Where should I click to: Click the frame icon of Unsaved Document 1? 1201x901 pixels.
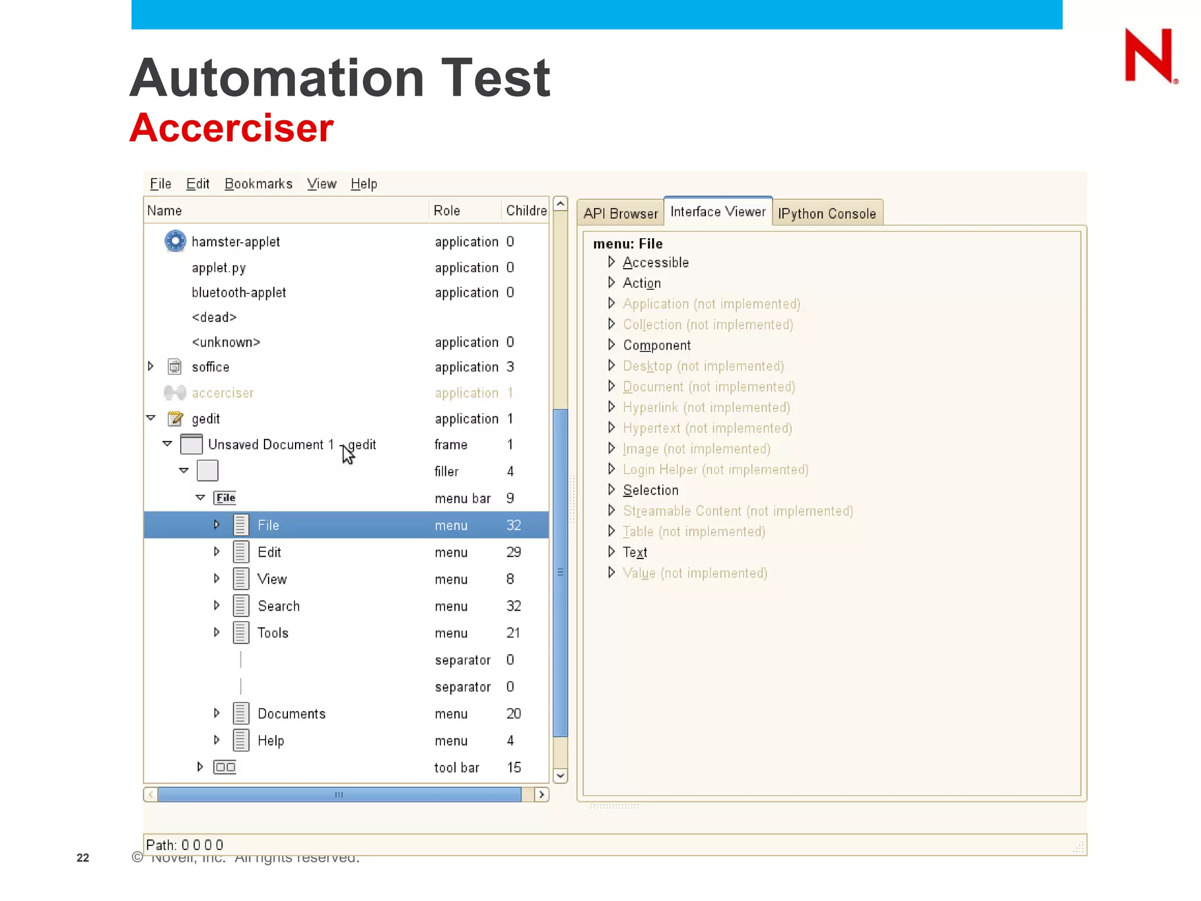191,444
